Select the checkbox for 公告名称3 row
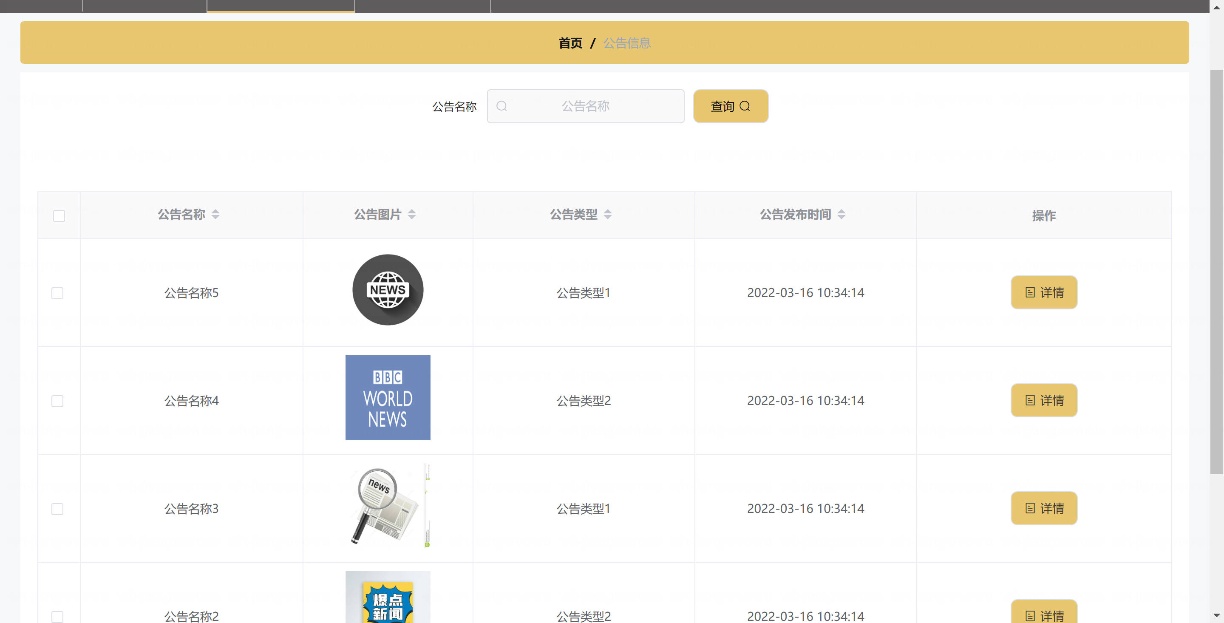Viewport: 1224px width, 623px height. (57, 509)
